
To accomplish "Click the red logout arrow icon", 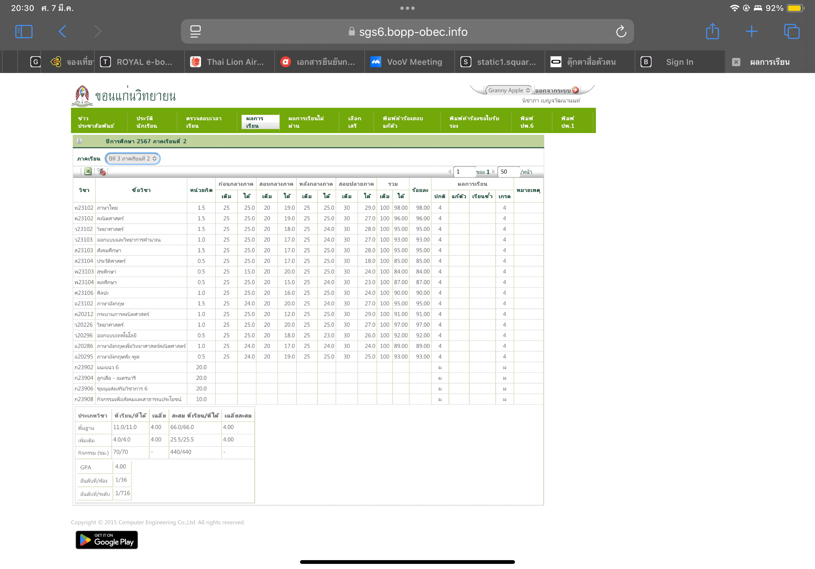I will pyautogui.click(x=575, y=90).
